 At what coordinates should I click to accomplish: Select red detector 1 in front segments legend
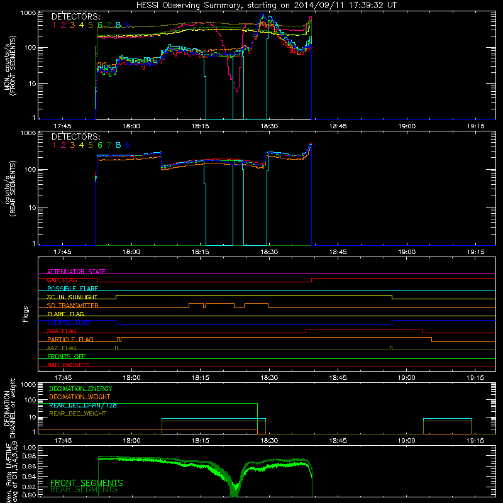[x=54, y=25]
